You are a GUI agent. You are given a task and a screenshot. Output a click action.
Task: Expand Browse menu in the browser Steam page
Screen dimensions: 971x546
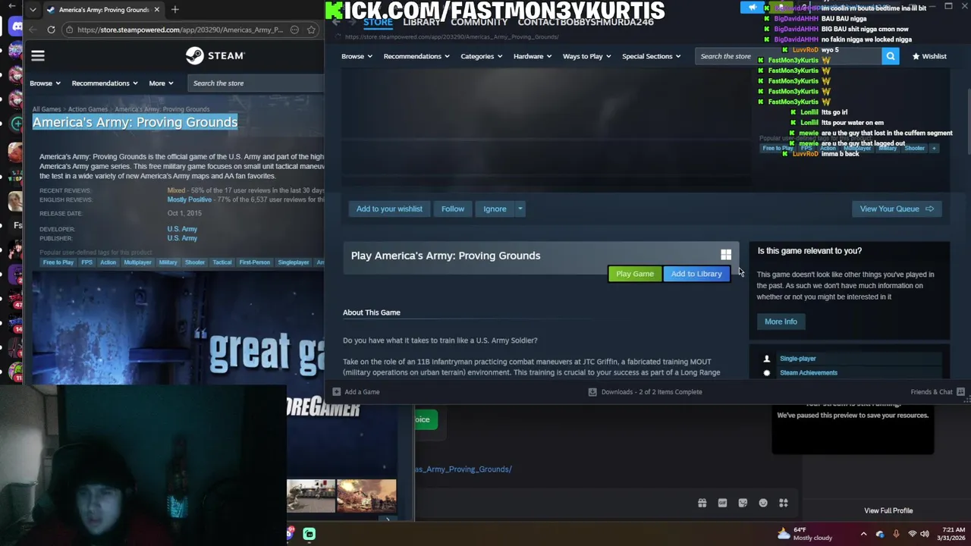point(45,83)
